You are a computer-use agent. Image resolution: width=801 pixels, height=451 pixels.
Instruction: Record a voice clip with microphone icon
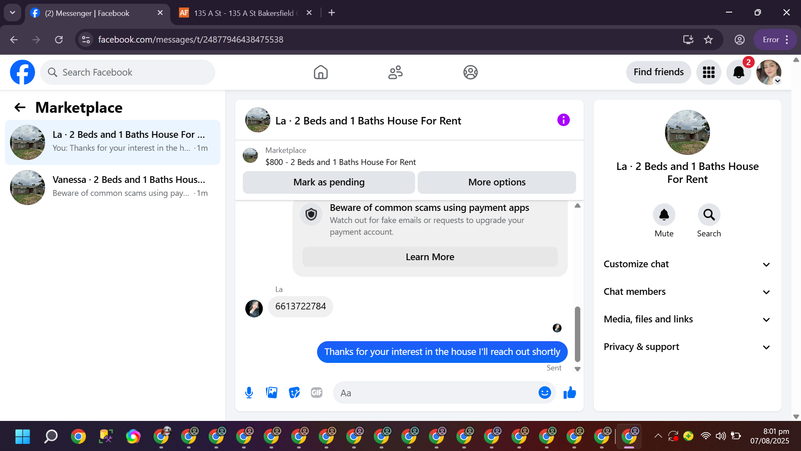[249, 393]
